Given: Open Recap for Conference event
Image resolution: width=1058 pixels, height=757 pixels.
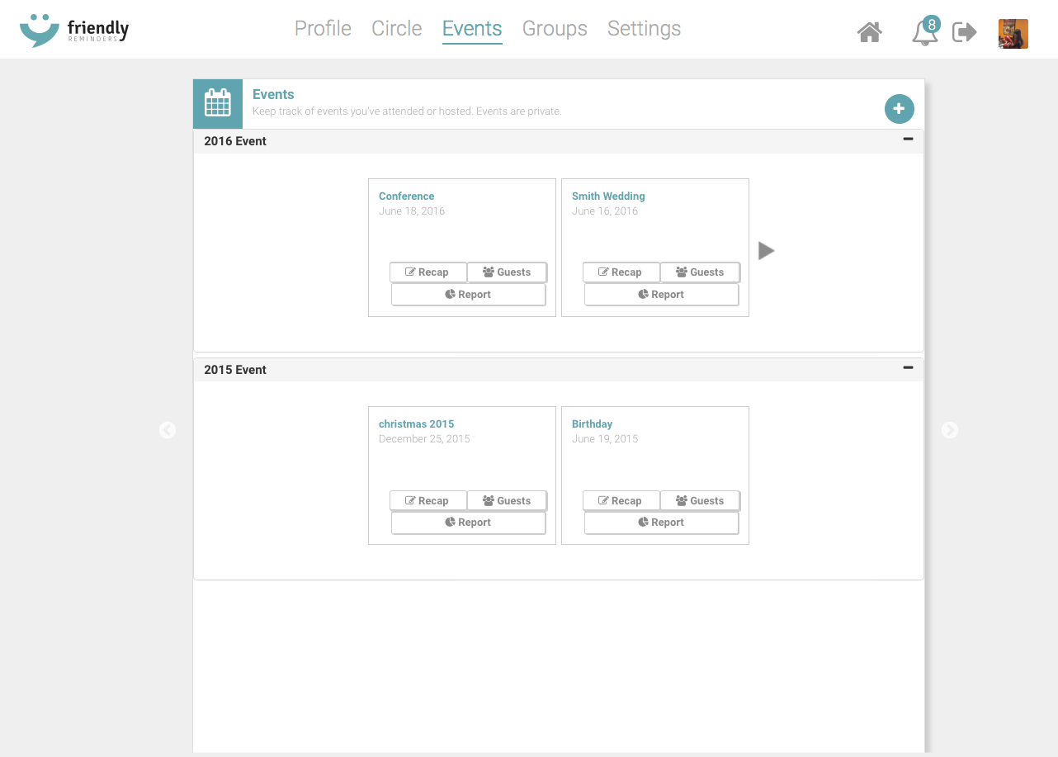Looking at the screenshot, I should coord(428,272).
